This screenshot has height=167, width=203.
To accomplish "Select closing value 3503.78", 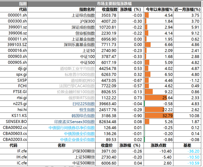I will coord(107,15).
